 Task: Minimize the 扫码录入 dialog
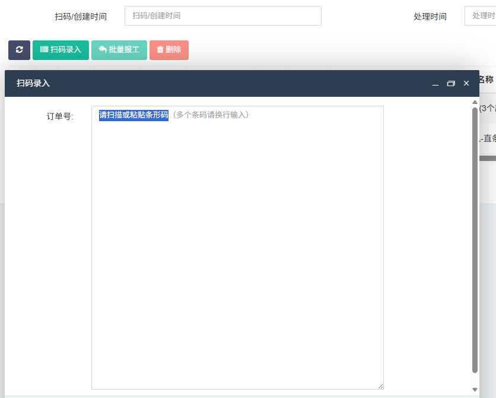click(435, 84)
